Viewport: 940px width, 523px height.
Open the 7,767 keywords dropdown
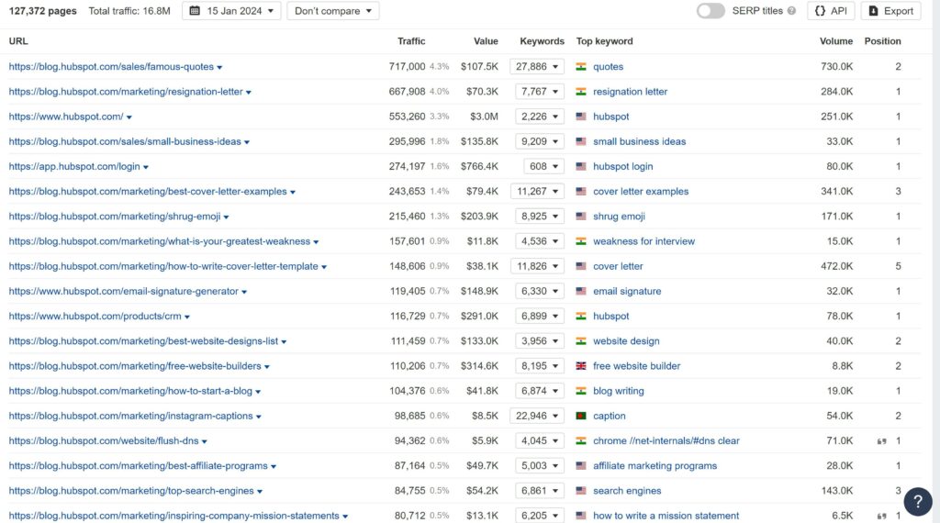[540, 92]
